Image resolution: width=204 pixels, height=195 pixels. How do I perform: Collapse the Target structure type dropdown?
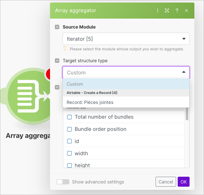tap(183, 72)
